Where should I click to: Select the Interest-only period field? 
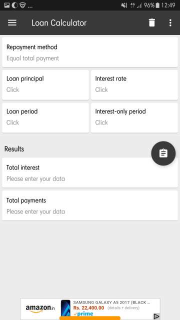tap(134, 118)
